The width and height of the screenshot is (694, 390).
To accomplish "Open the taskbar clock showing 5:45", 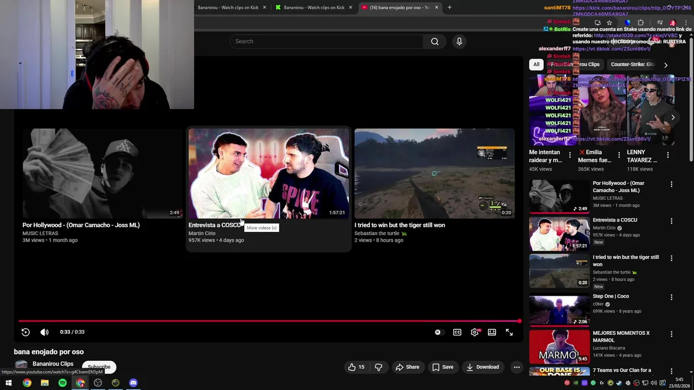I will point(679,382).
